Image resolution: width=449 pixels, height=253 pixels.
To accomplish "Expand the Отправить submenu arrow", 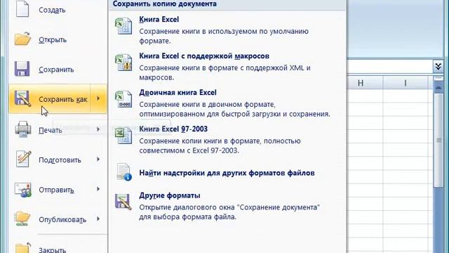I will coord(98,189).
